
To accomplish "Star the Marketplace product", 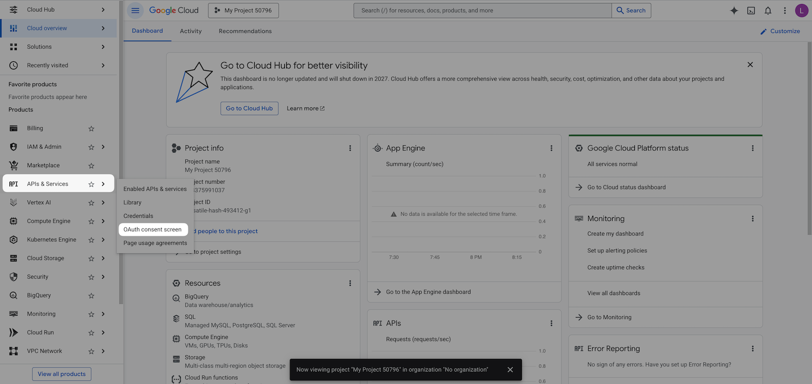I will point(91,166).
